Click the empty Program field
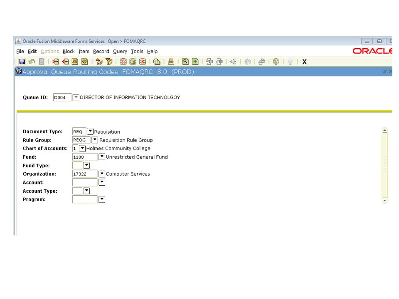Viewport: 399px width, 299px height. click(x=85, y=199)
